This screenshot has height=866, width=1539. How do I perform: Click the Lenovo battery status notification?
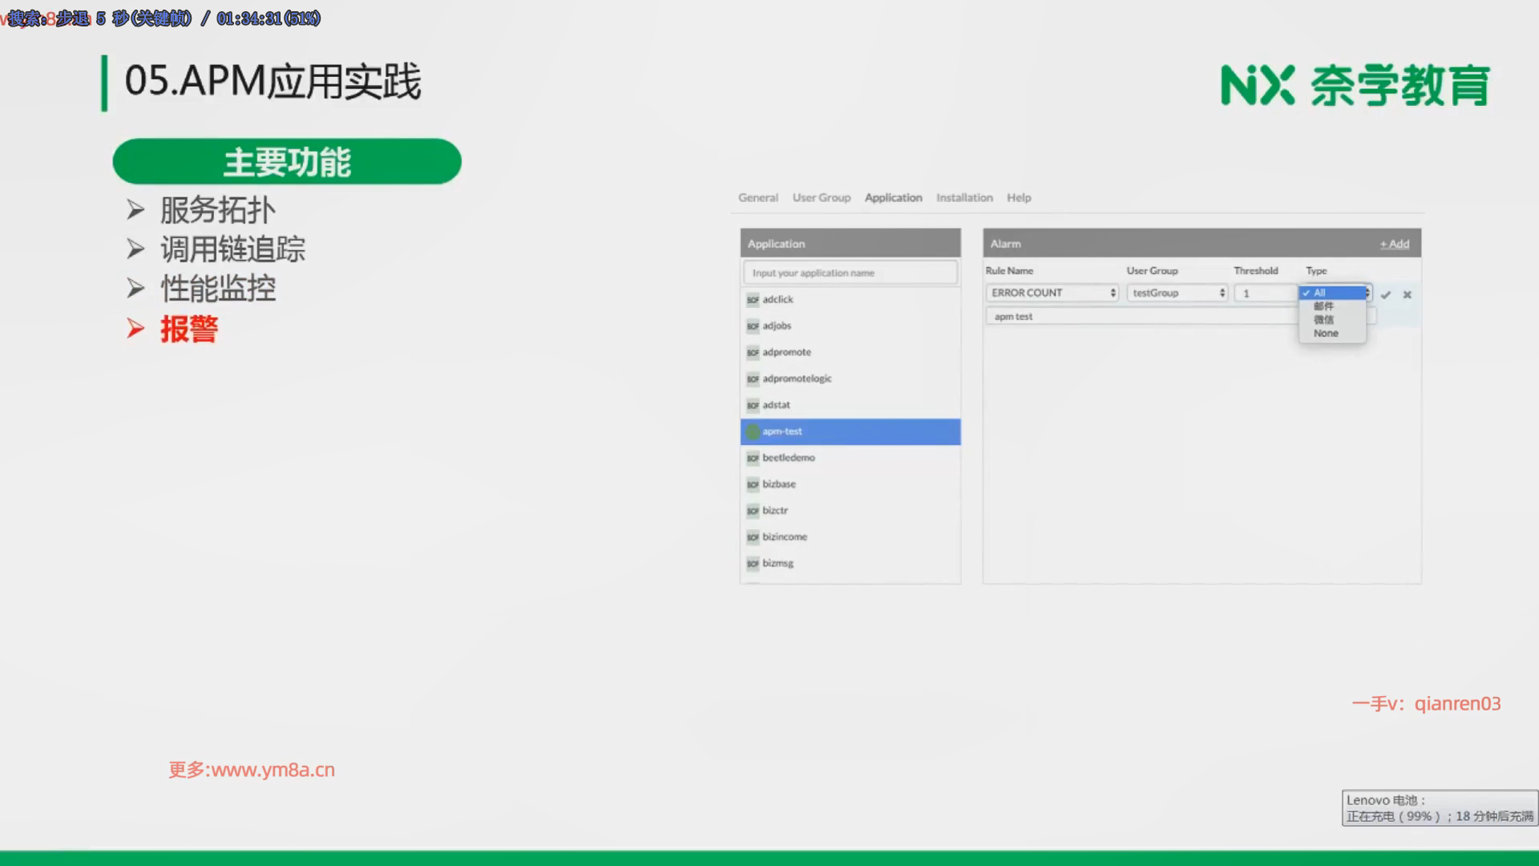pos(1440,808)
